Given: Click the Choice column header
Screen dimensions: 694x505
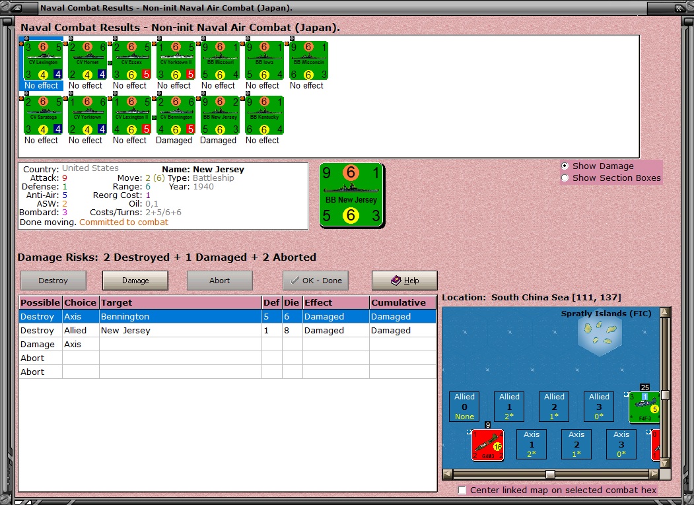Looking at the screenshot, I should (81, 303).
